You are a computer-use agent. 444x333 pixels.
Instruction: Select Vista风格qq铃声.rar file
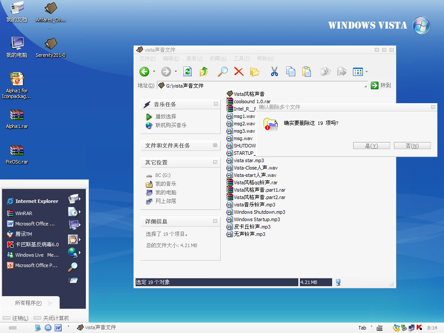[252, 183]
